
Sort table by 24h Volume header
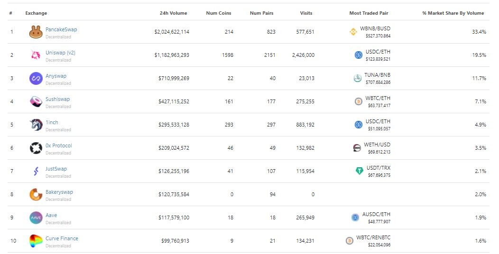[174, 13]
